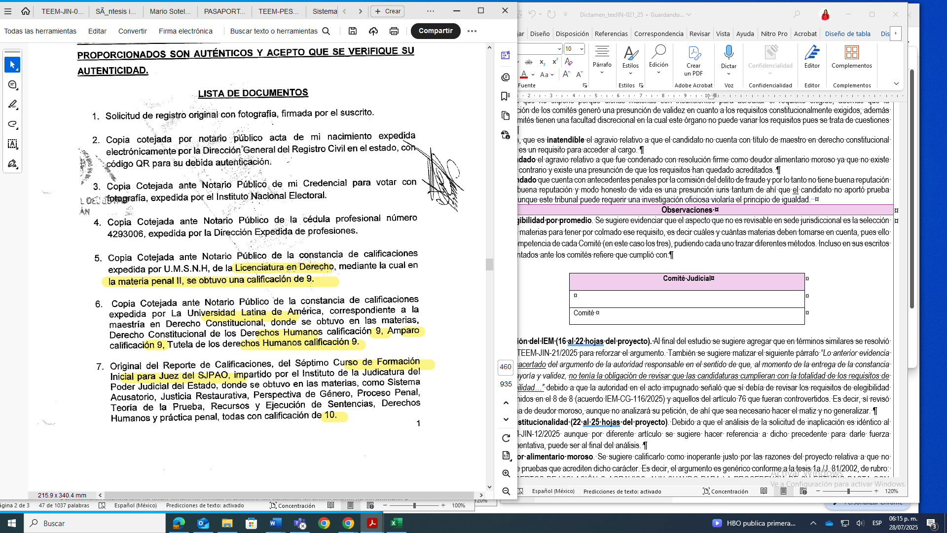Screen dimensions: 947x533
Task: Switch to the Mario Sotel... tab in Acrobat
Action: (x=170, y=11)
